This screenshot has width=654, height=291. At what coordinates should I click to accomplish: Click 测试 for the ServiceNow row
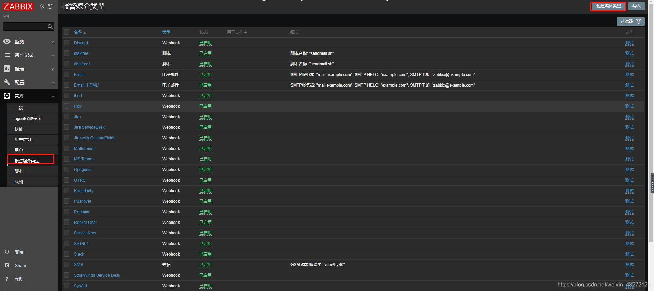[629, 233]
